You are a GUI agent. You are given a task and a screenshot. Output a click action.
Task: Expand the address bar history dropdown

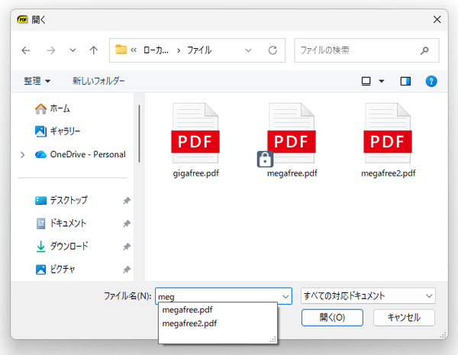click(248, 50)
